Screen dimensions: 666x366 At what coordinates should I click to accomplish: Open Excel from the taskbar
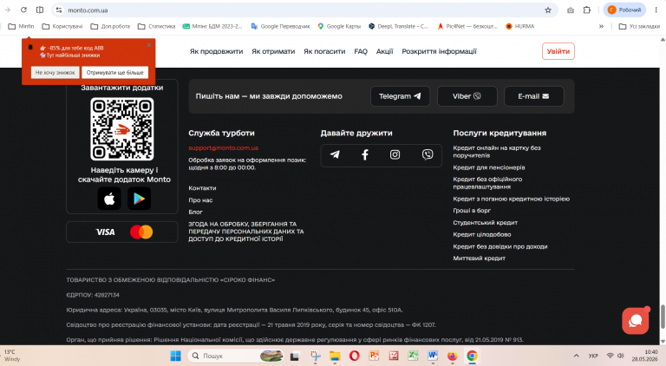(413, 356)
